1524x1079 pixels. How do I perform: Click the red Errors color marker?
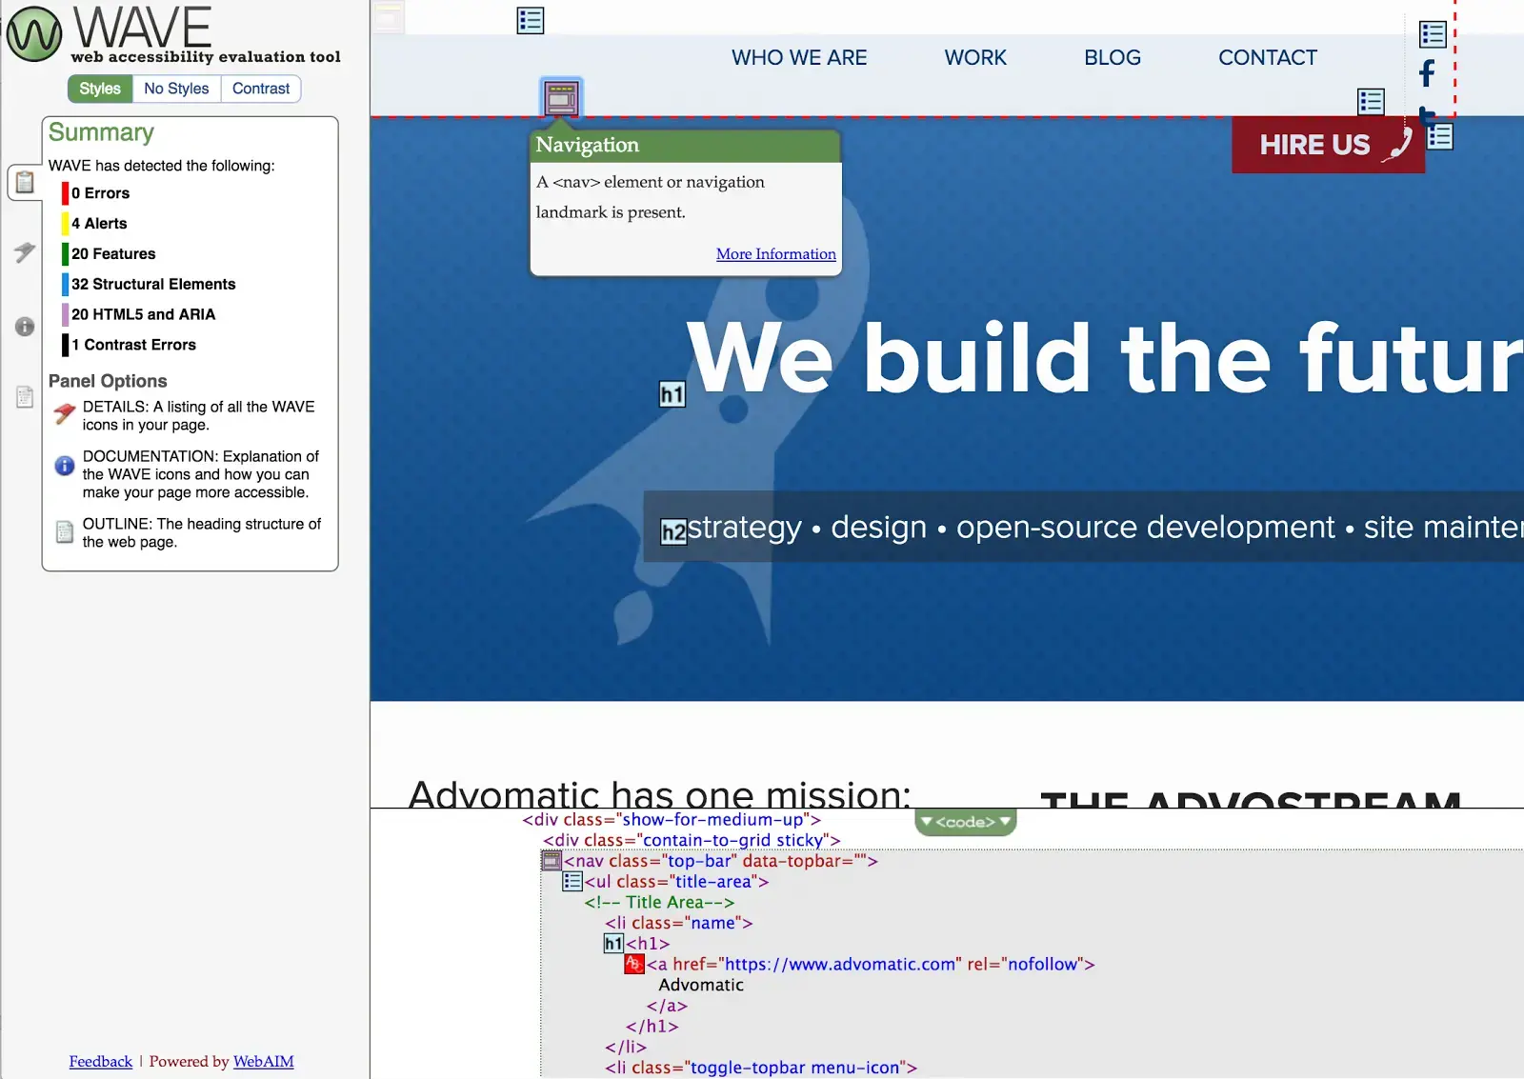point(65,193)
